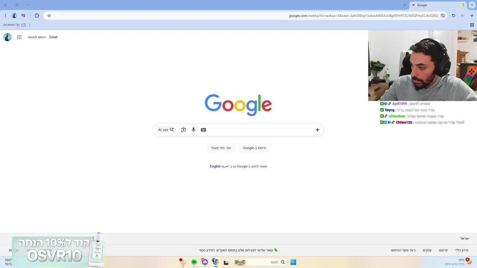Open the on-screen keyboard input tool

pos(203,130)
